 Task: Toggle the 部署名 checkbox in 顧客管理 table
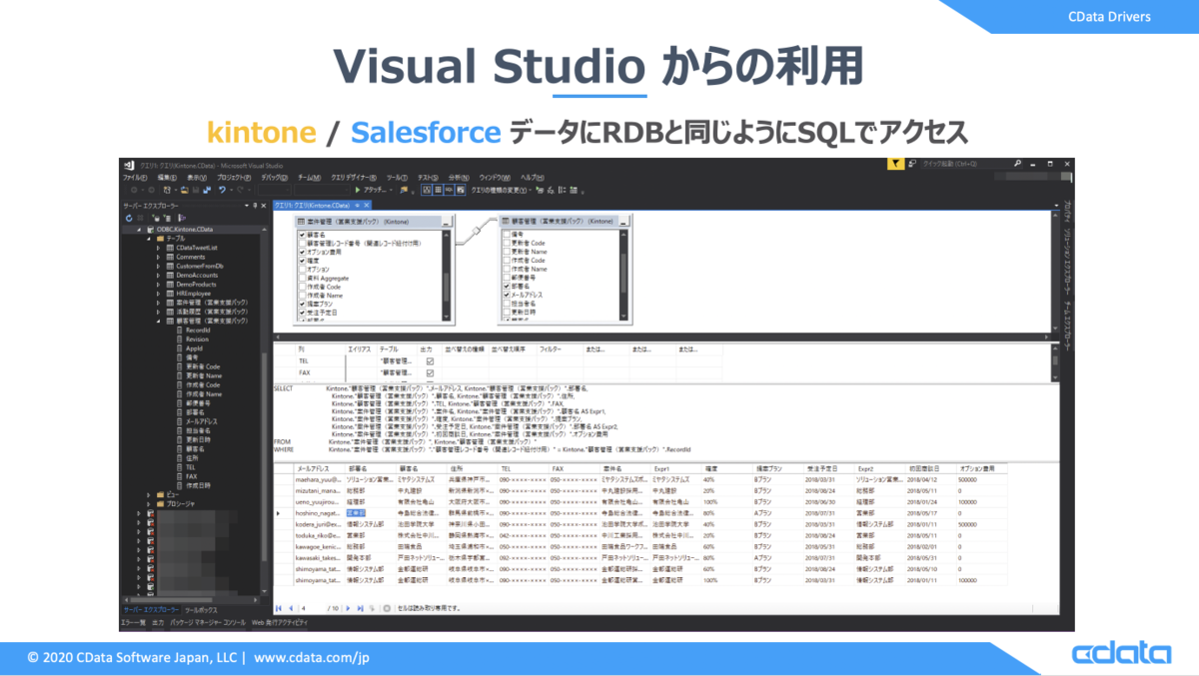pyautogui.click(x=507, y=286)
